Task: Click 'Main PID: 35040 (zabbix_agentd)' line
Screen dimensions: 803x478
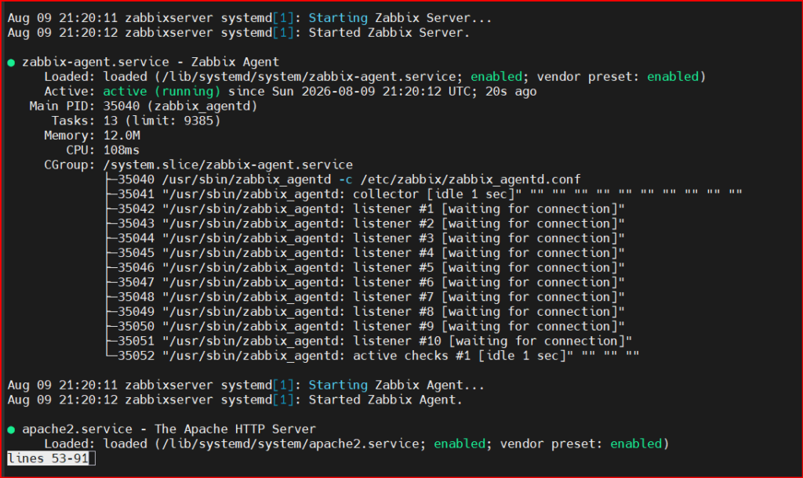Action: [x=144, y=106]
